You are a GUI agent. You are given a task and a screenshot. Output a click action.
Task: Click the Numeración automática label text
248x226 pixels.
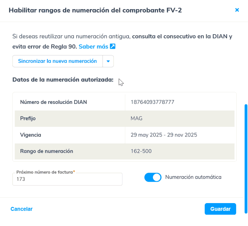[193, 177]
